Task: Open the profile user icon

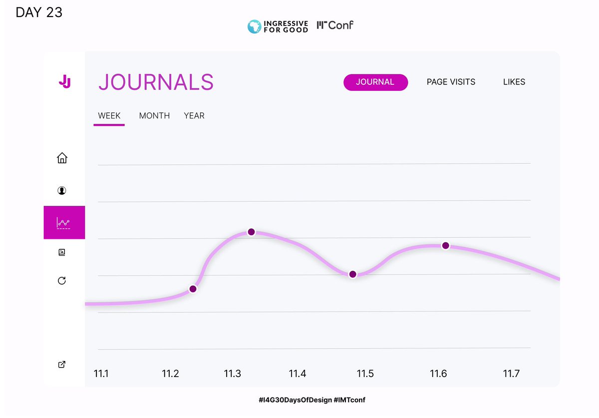Action: coord(62,190)
